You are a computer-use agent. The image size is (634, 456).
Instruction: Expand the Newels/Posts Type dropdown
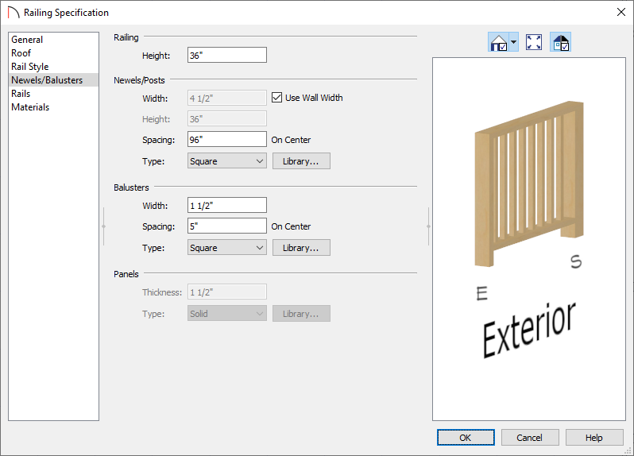click(x=227, y=161)
